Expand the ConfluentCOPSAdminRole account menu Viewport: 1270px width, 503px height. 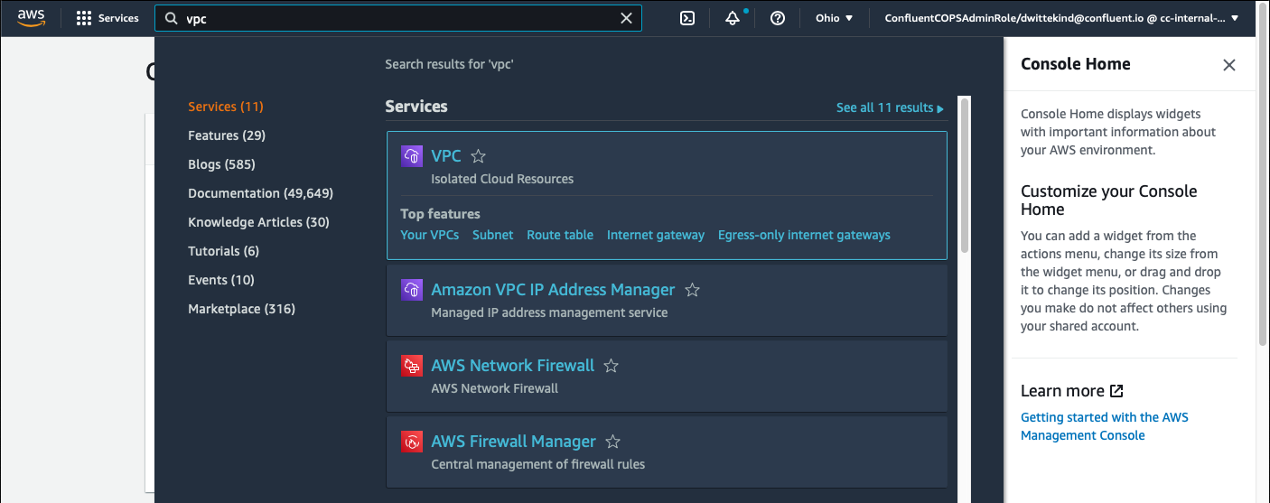coord(1061,18)
